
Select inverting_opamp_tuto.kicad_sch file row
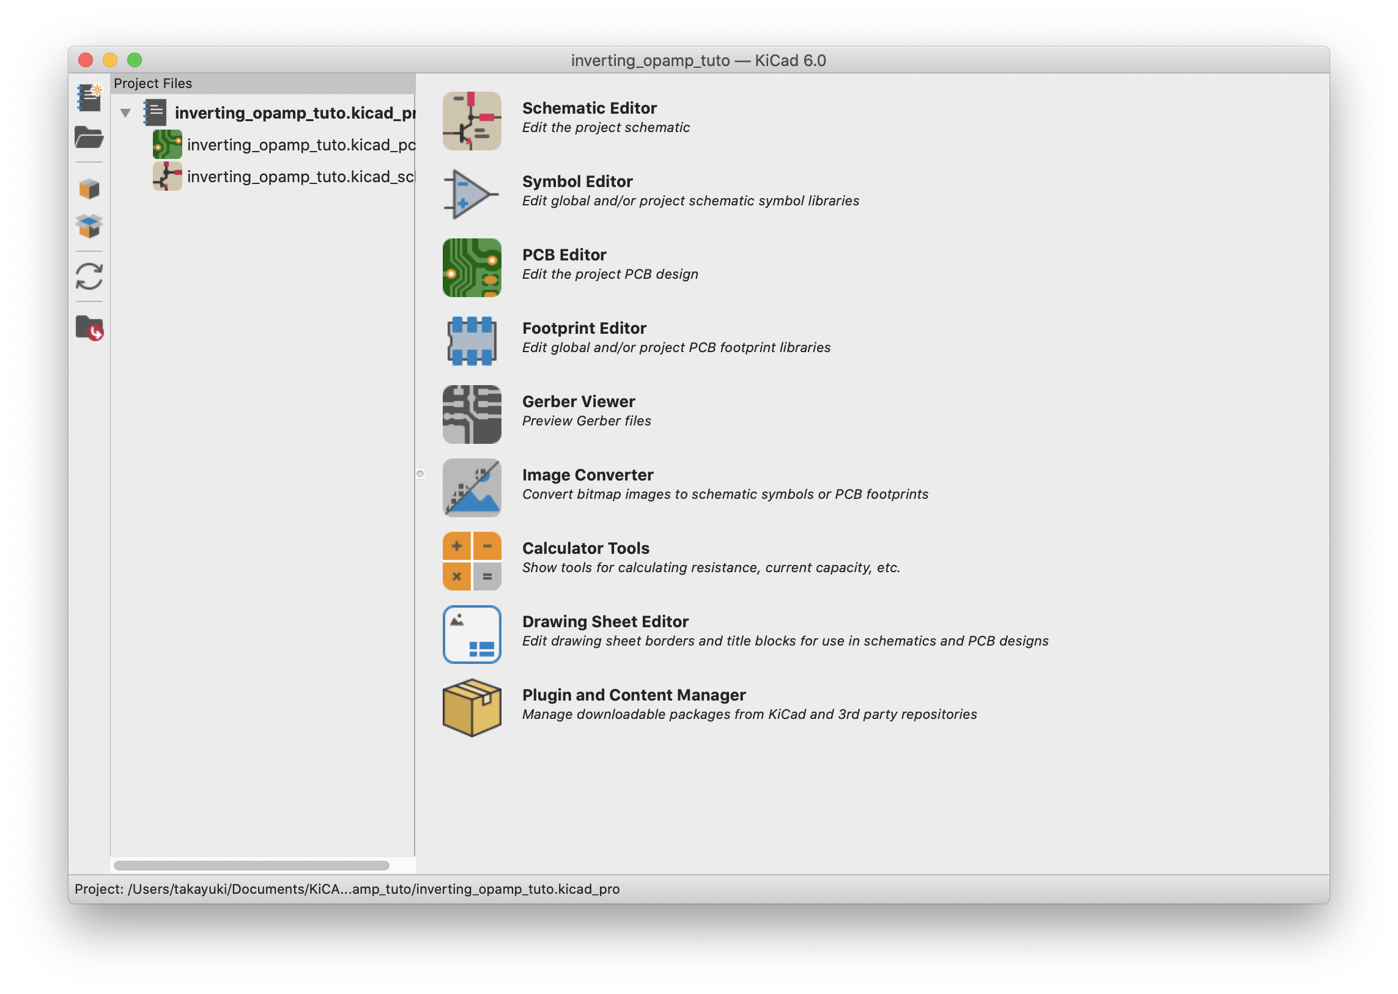301,176
